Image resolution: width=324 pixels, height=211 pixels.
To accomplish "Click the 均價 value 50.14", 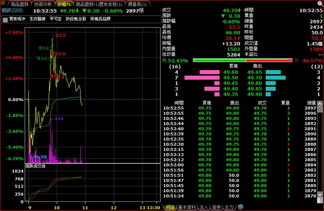I will 233,38.
